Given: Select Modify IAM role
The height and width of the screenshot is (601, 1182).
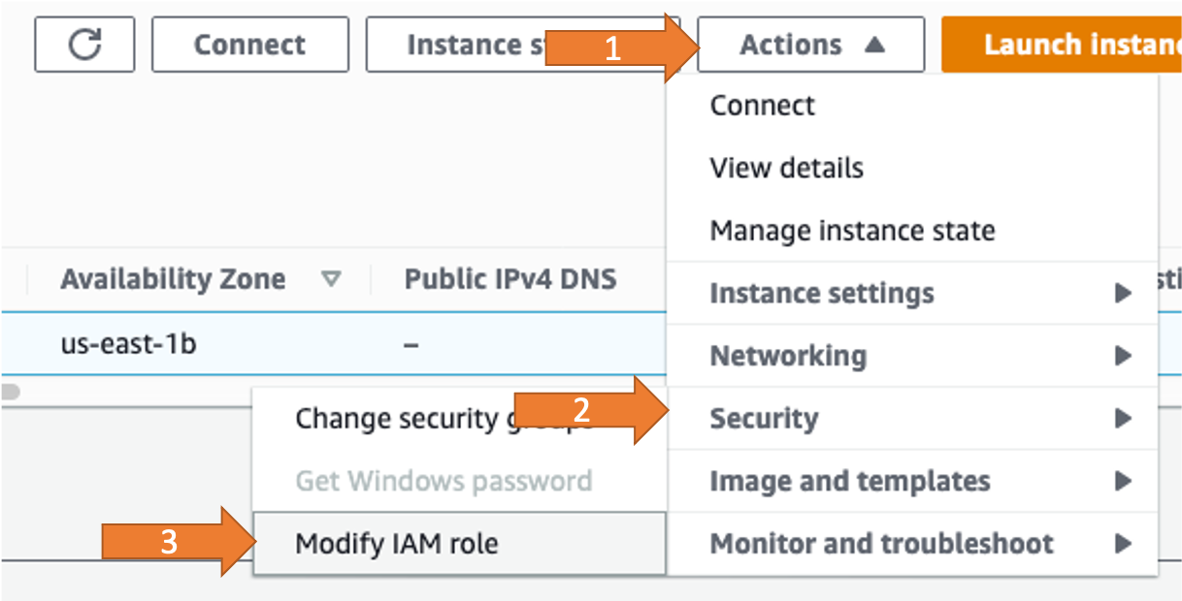Looking at the screenshot, I should tap(397, 544).
